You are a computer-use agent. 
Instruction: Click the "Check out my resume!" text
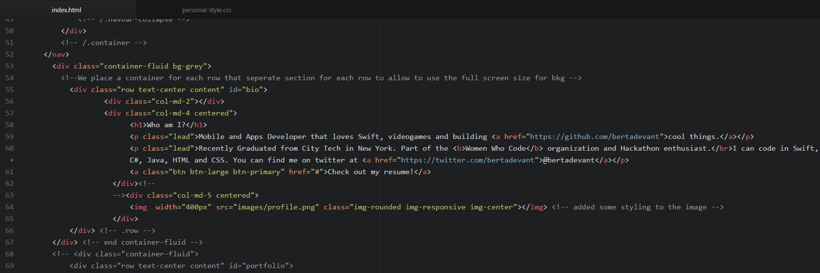pyautogui.click(x=371, y=172)
